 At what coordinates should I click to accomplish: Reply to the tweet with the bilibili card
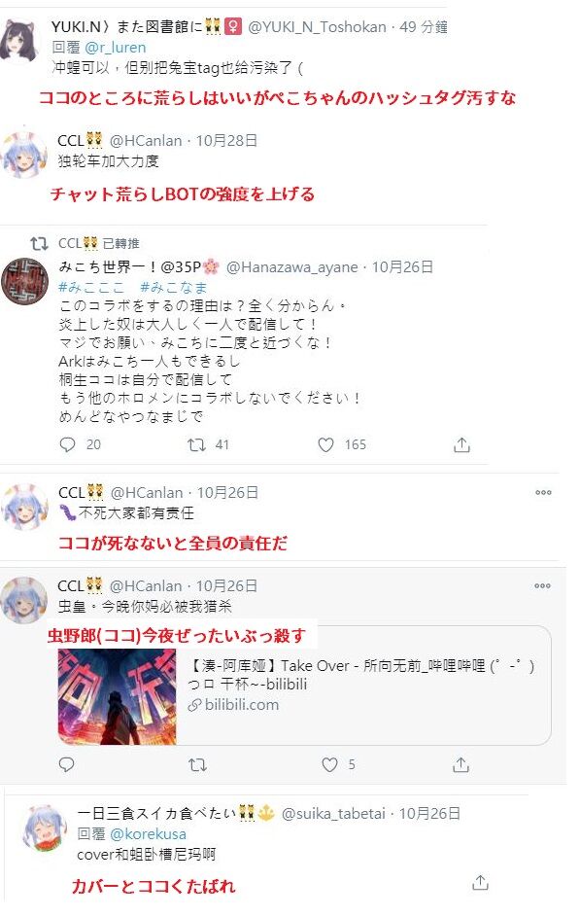pyautogui.click(x=67, y=764)
